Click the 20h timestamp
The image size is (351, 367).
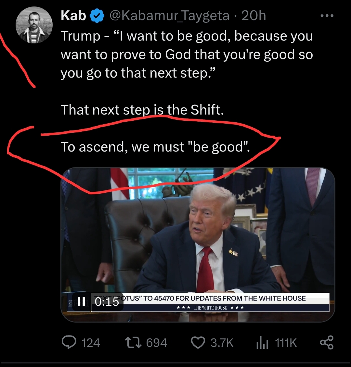pyautogui.click(x=254, y=16)
